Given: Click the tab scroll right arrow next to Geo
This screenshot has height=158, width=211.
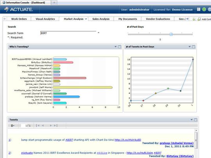Looking at the screenshot, I should coord(187,19).
